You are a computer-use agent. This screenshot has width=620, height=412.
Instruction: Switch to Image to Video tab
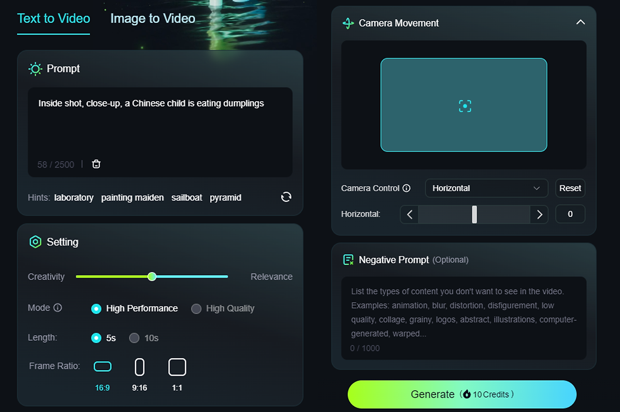click(x=153, y=18)
